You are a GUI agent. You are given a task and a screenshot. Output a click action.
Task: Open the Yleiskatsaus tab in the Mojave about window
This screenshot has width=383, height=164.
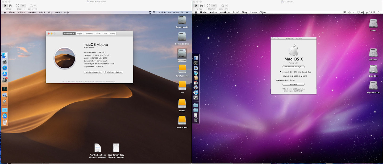point(69,34)
